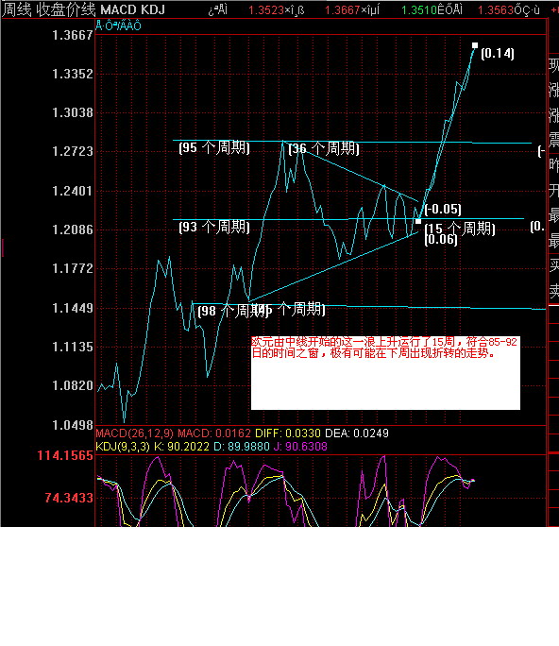Click the top-bar 1.3667 value beside 1.3523

point(343,10)
